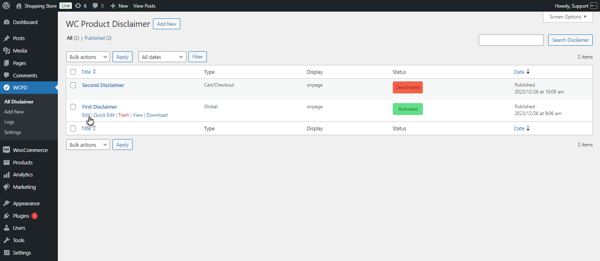The height and width of the screenshot is (261, 600).
Task: Click the user avatar next to Howdy, Support
Action: coord(594,6)
